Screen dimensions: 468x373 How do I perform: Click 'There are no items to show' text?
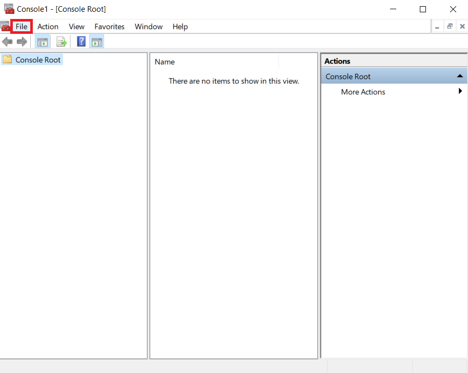point(234,81)
